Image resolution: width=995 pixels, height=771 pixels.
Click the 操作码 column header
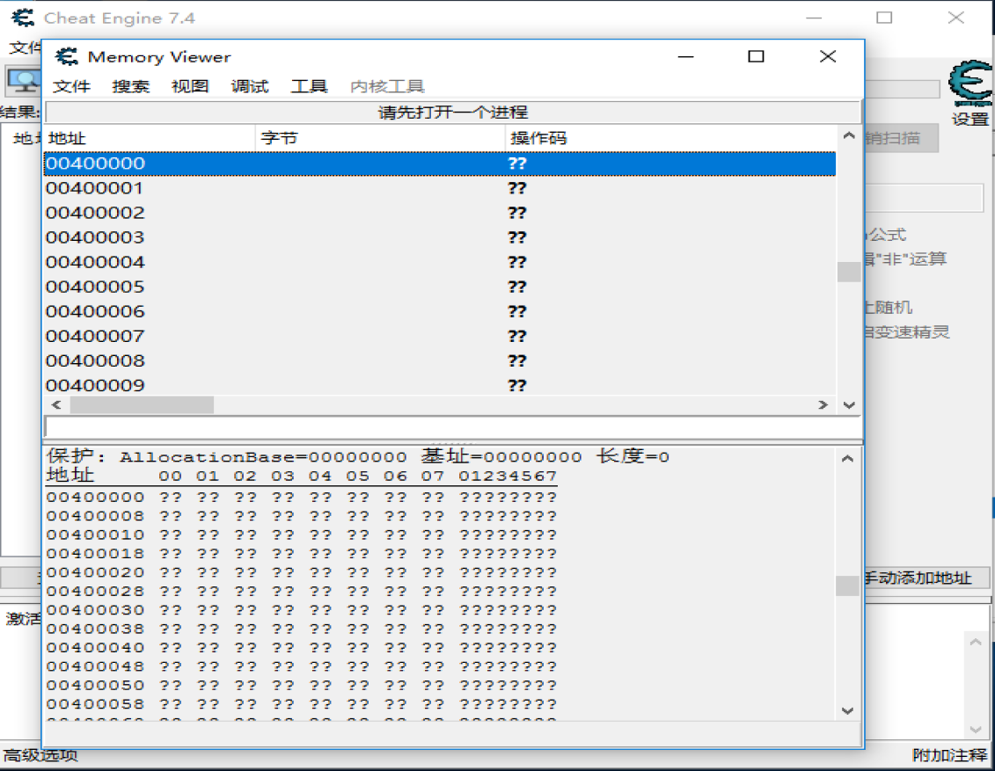click(x=670, y=138)
